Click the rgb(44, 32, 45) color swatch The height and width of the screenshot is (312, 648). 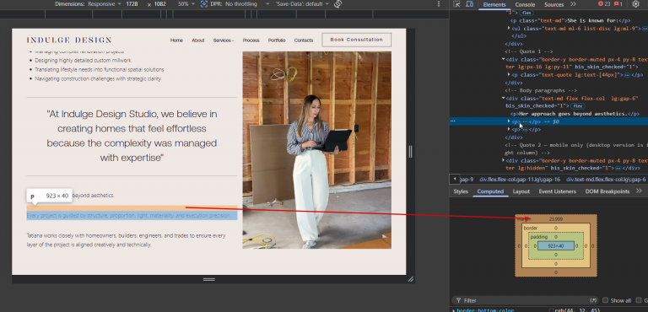pyautogui.click(x=551, y=310)
